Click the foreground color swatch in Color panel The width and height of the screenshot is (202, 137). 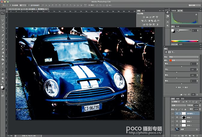click(172, 30)
